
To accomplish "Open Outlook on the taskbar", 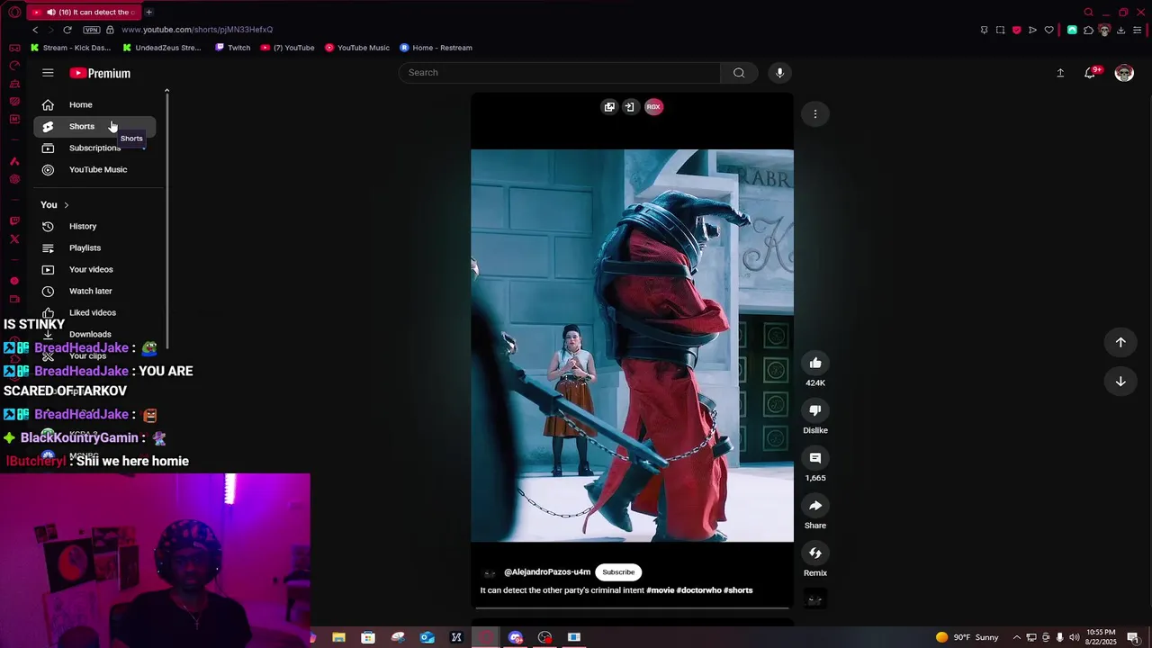I will click(427, 637).
